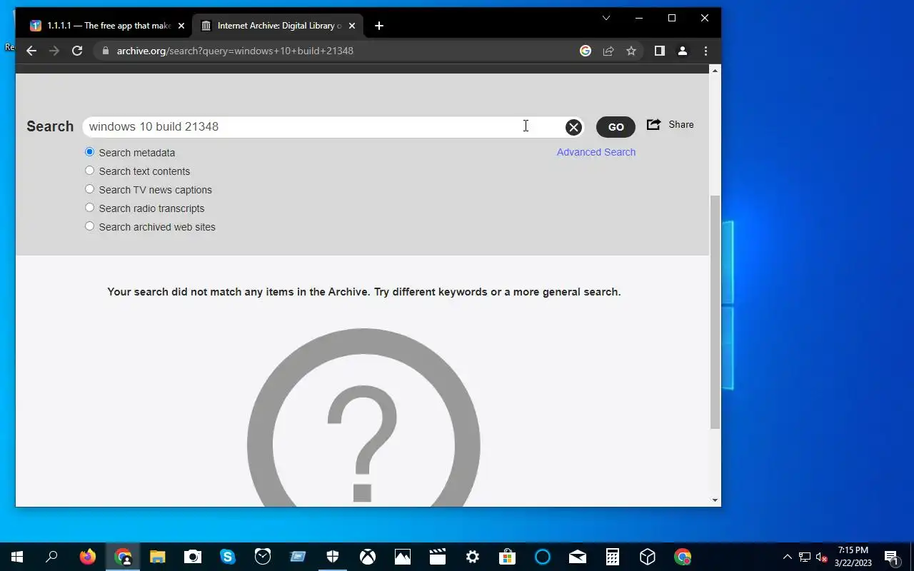914x571 pixels.
Task: Open the Chrome side panel
Action: coord(660,51)
